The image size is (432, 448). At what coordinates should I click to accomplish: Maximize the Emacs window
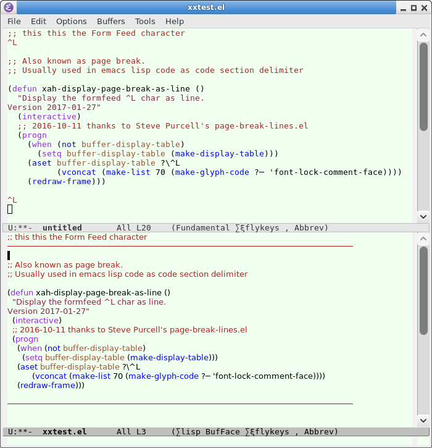413,7
